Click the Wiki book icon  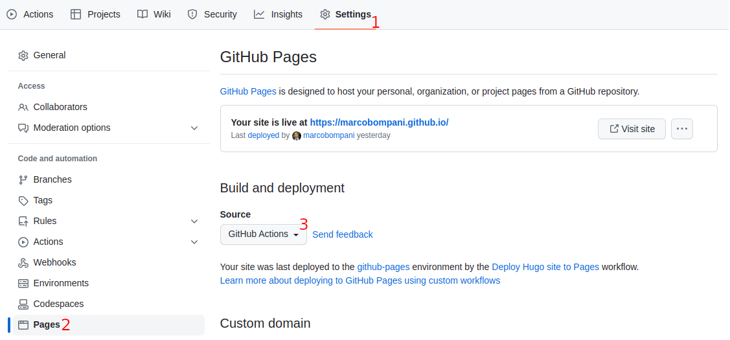pyautogui.click(x=143, y=14)
